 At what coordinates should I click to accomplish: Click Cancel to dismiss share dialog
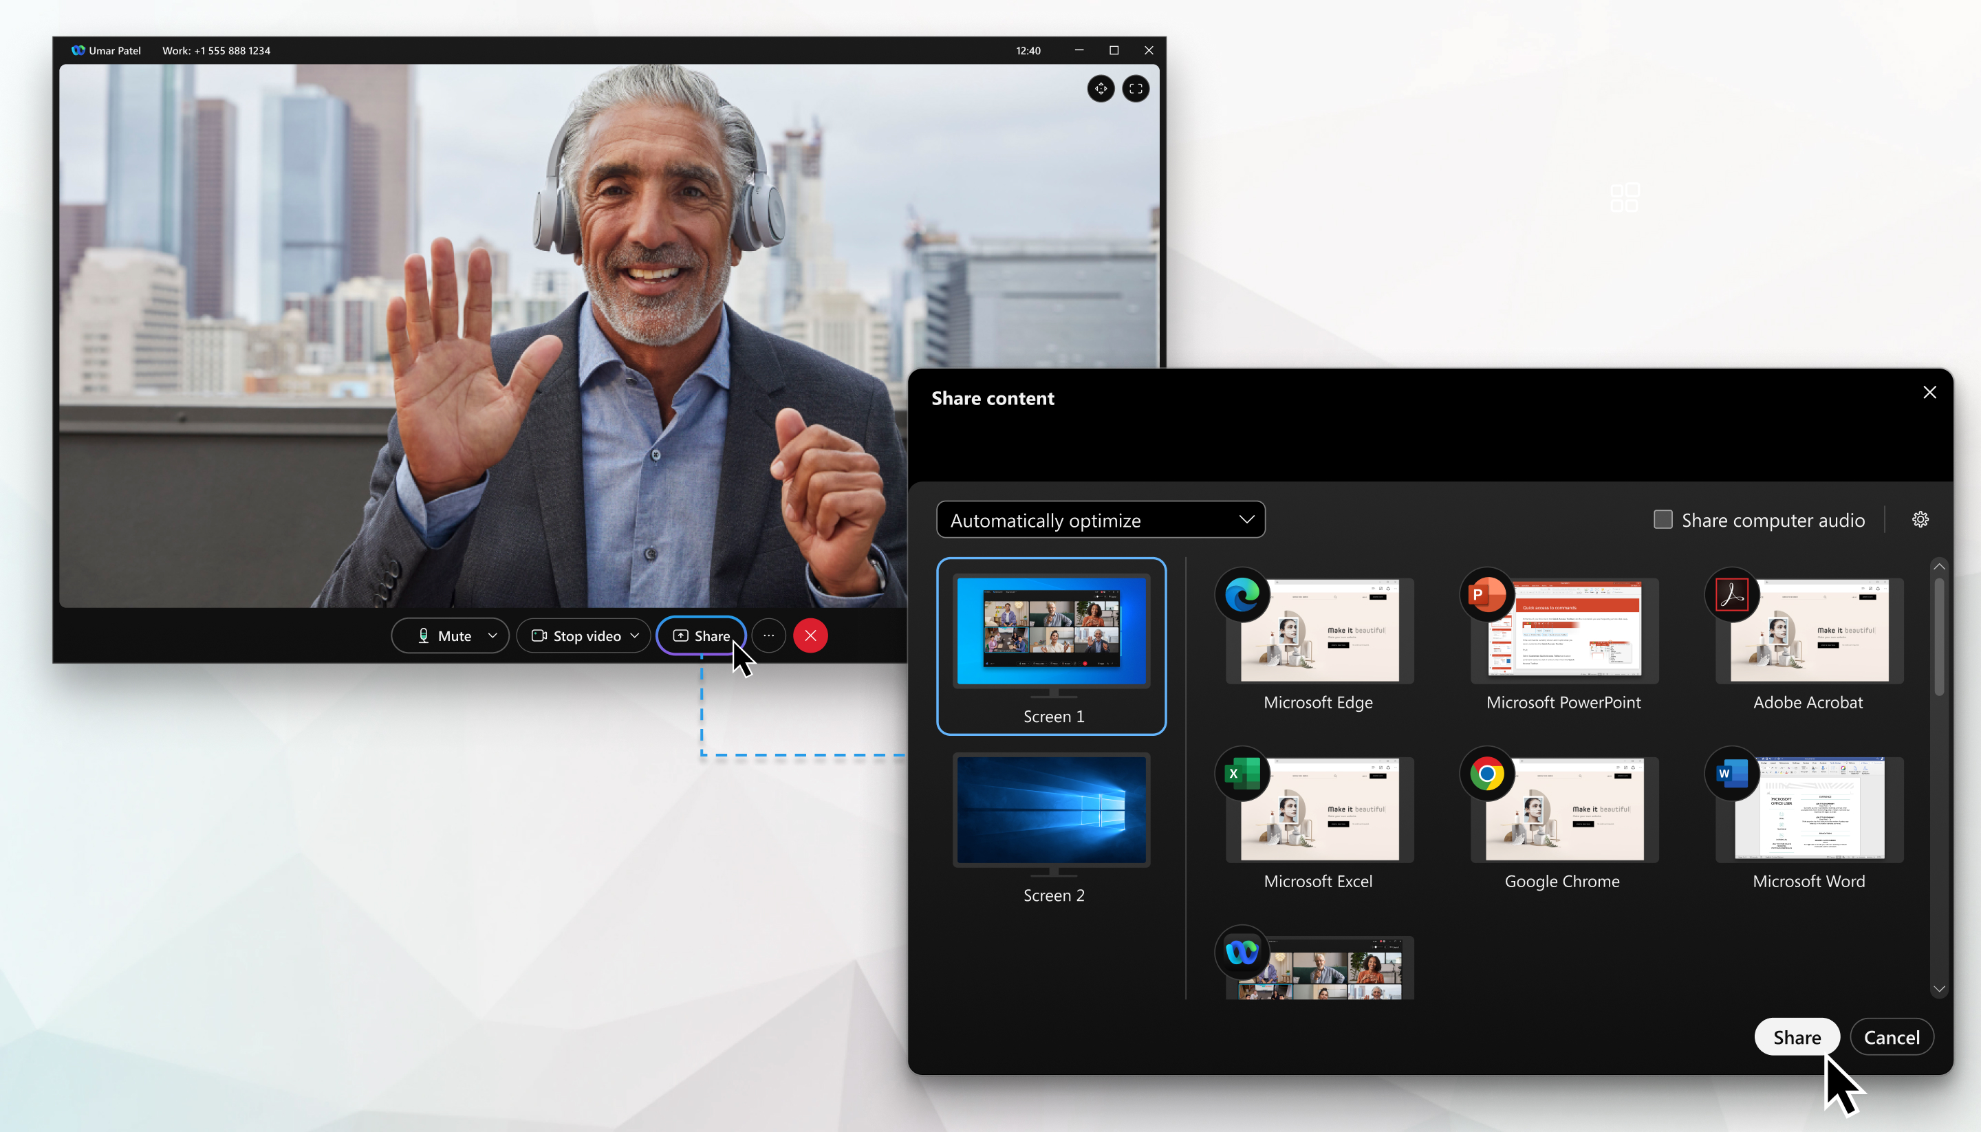pyautogui.click(x=1892, y=1038)
